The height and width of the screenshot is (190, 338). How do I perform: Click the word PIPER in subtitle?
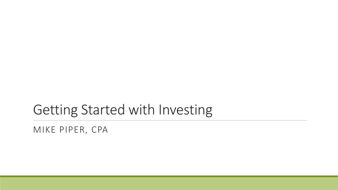[x=72, y=129]
